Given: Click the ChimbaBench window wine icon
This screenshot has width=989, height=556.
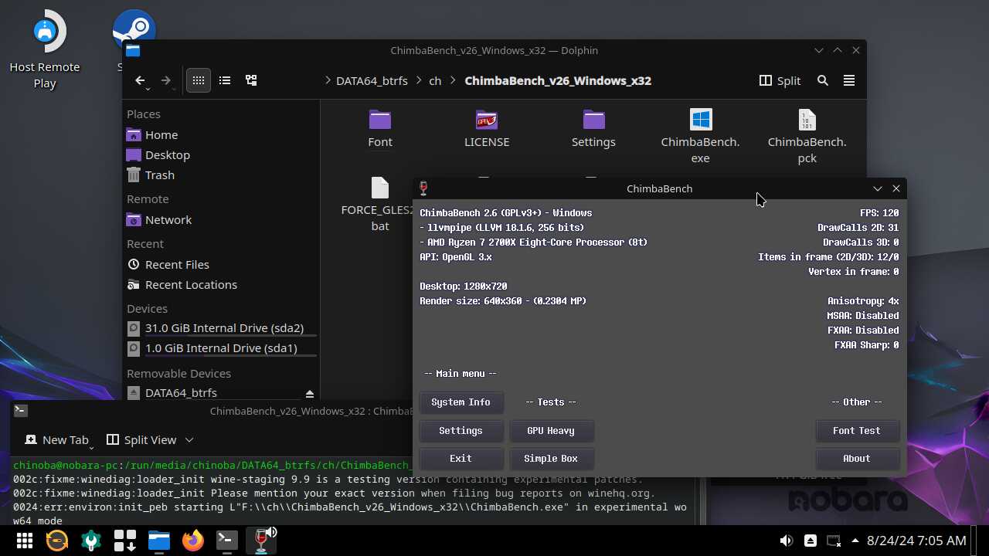Looking at the screenshot, I should coord(423,188).
